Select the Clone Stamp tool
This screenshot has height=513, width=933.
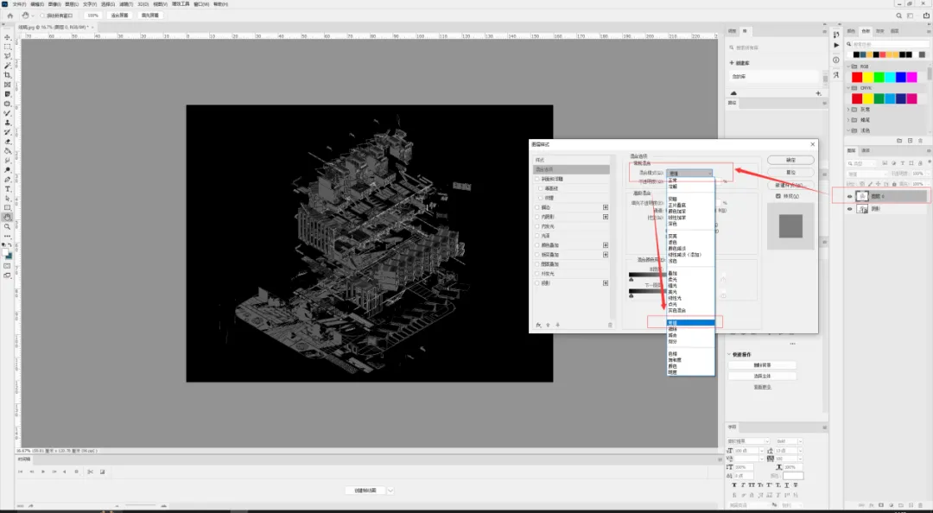(7, 123)
